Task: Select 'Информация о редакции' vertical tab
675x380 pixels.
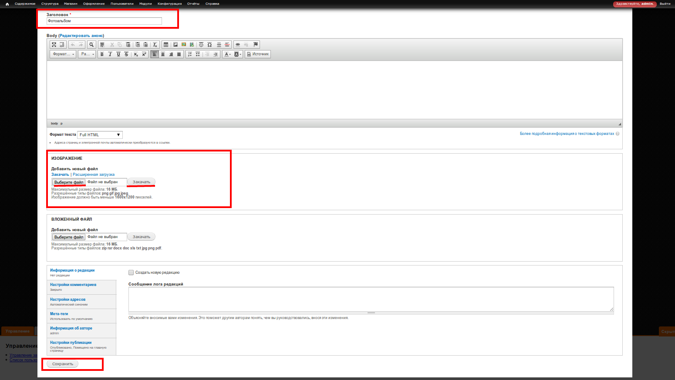Action: coord(81,272)
